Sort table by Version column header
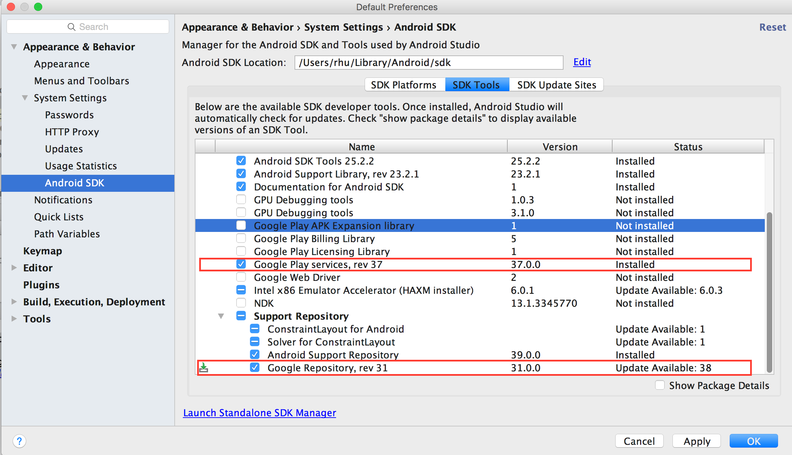792x455 pixels. pos(560,147)
